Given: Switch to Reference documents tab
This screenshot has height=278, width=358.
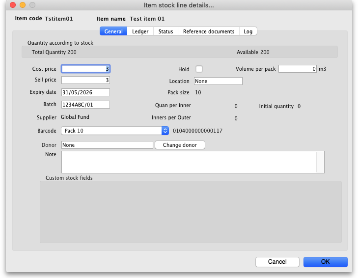Looking at the screenshot, I should [x=208, y=31].
